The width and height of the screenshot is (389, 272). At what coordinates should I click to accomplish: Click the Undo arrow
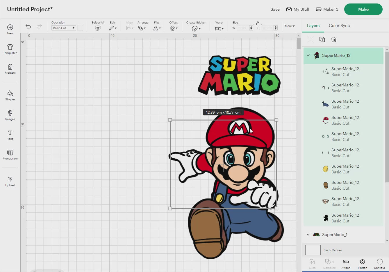(28, 26)
